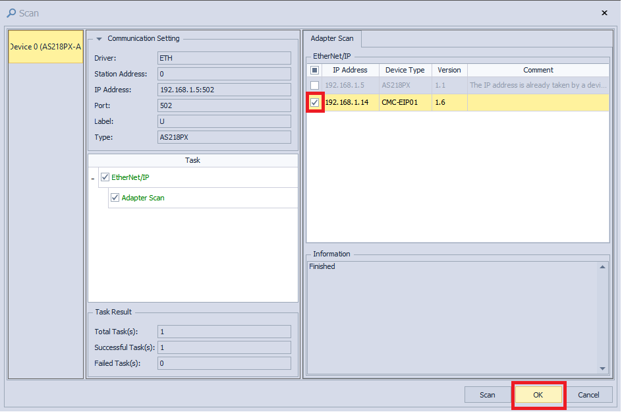Uncheck the 192.168.1.14 device checkbox
The image size is (622, 412).
click(315, 102)
